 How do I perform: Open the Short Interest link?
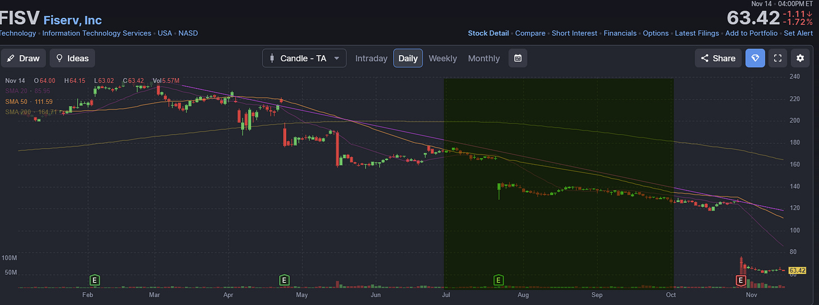pyautogui.click(x=574, y=33)
